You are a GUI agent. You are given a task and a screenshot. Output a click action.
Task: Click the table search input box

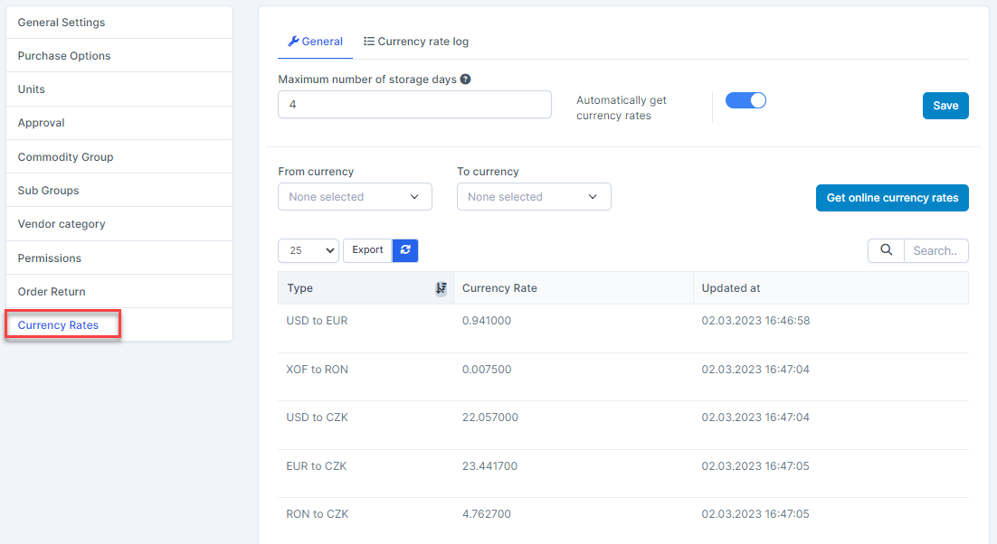(x=935, y=250)
